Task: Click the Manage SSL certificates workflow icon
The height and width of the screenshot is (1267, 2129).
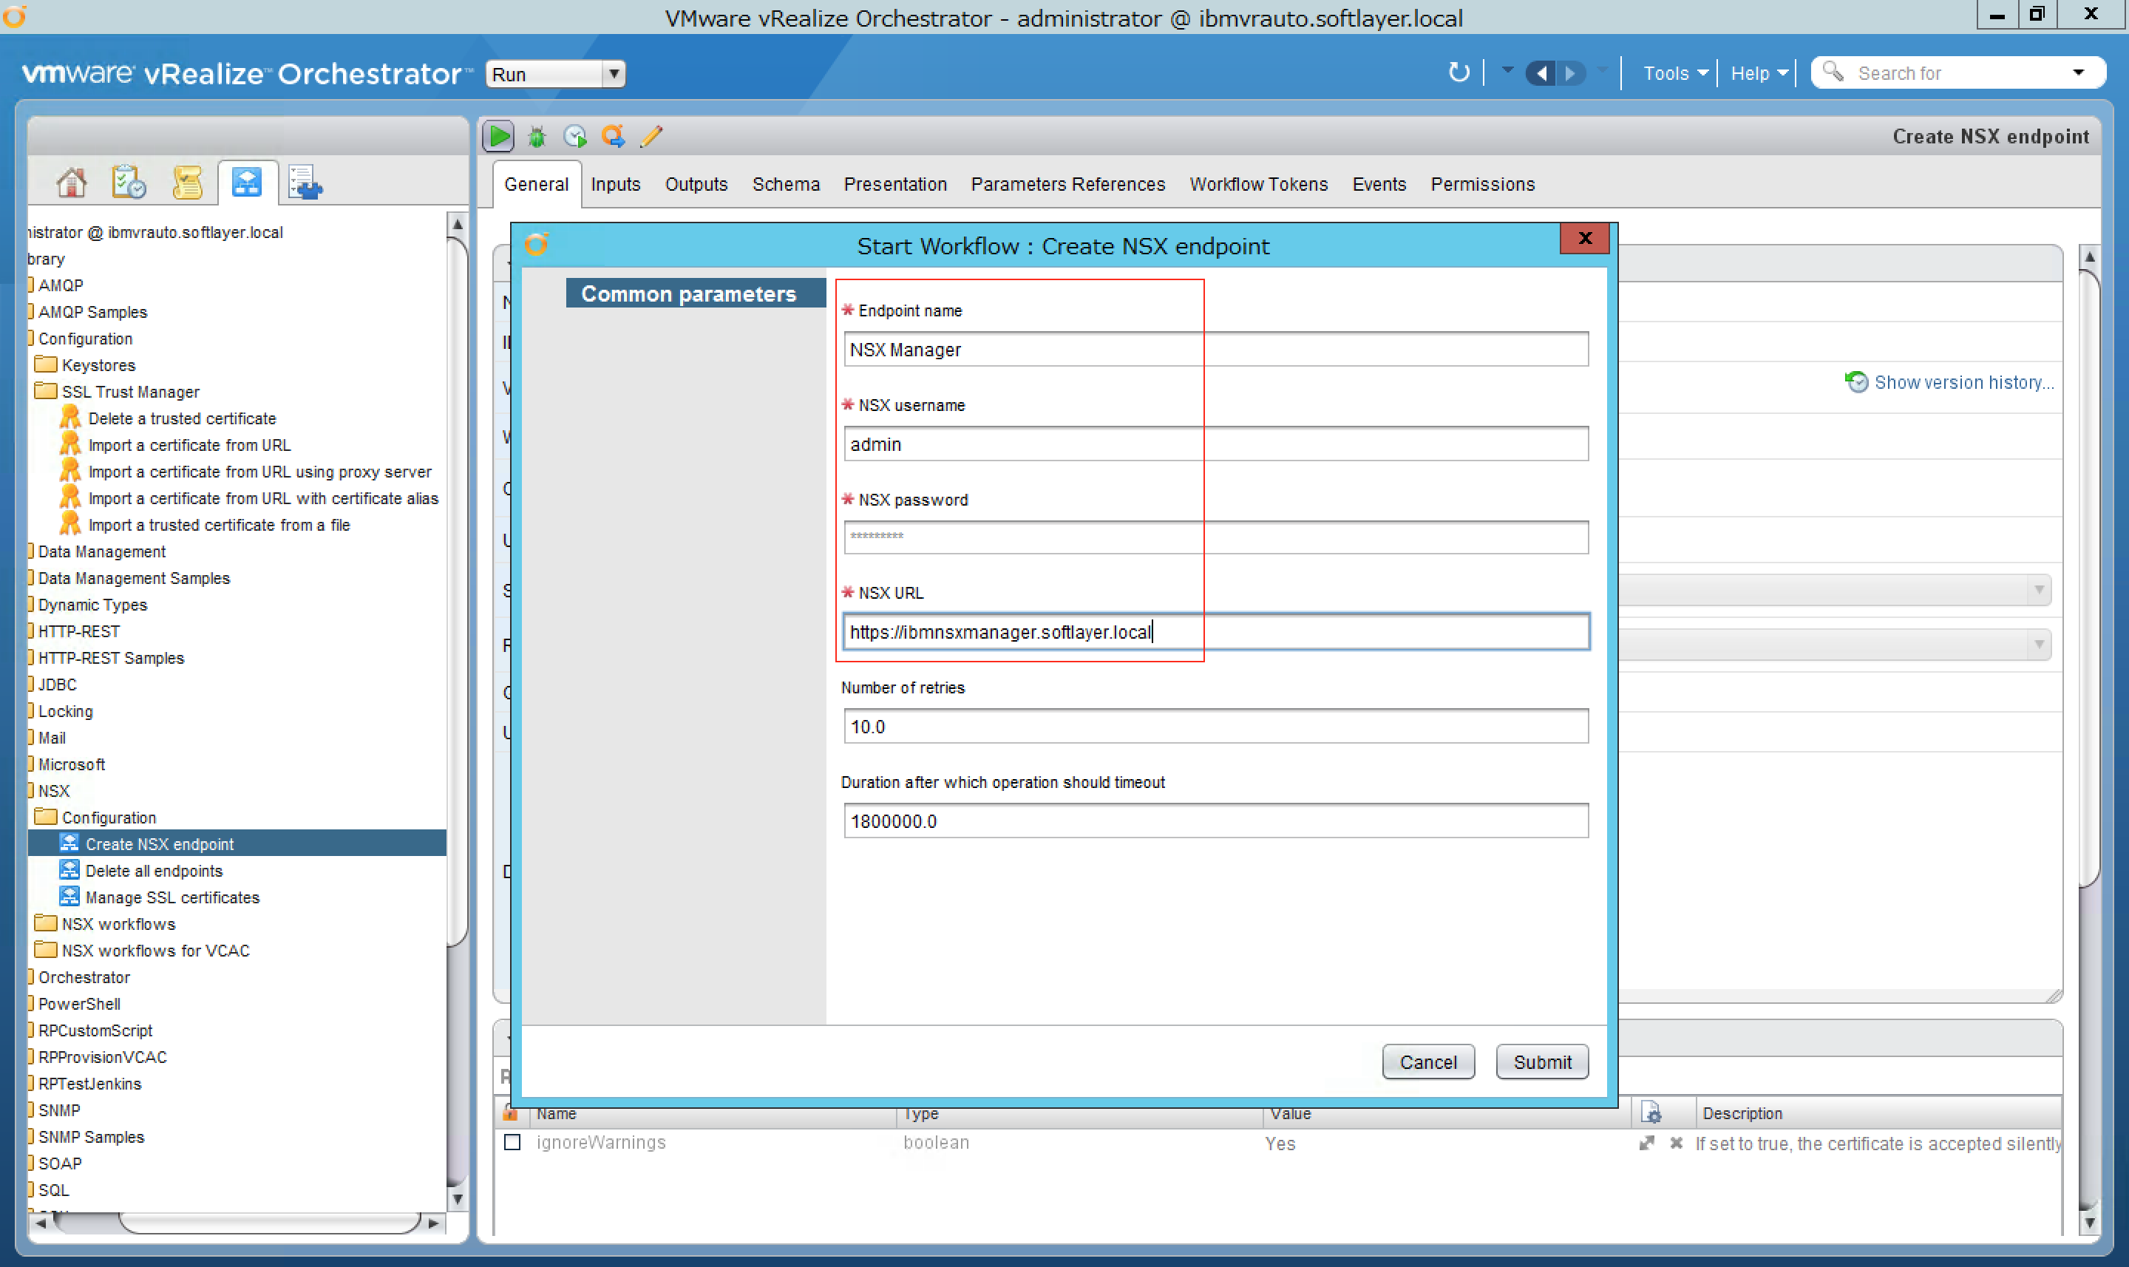Action: (x=70, y=897)
